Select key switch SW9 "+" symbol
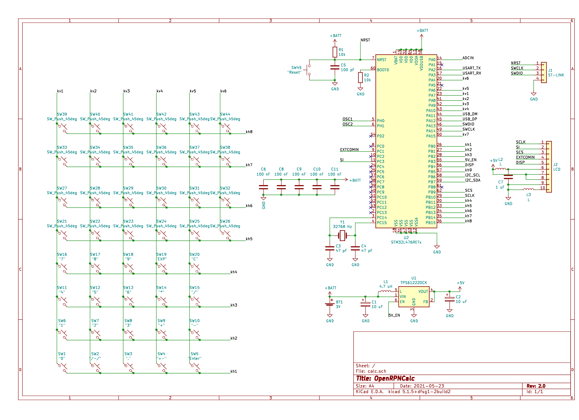This screenshot has width=579, height=420. [161, 334]
